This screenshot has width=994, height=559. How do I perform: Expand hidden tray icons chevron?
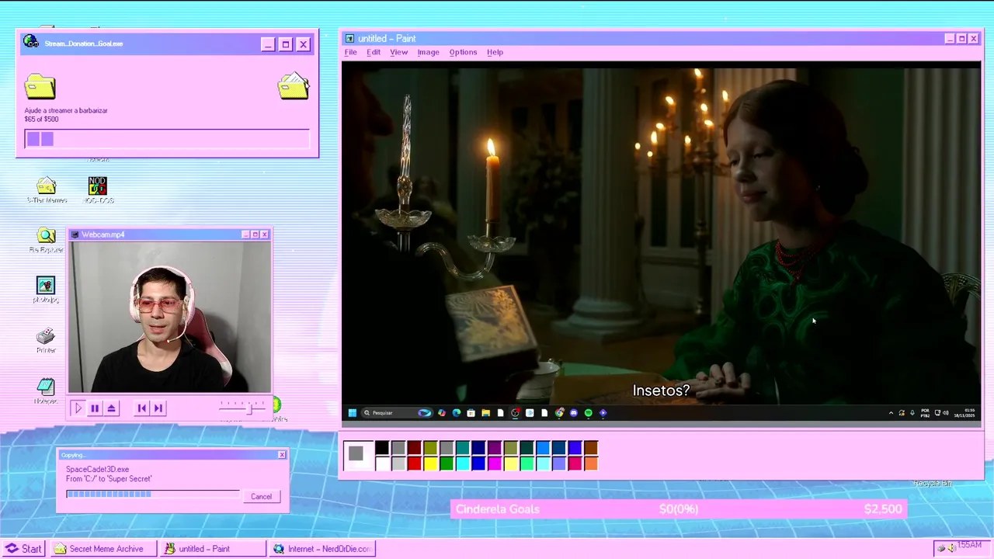tap(891, 413)
